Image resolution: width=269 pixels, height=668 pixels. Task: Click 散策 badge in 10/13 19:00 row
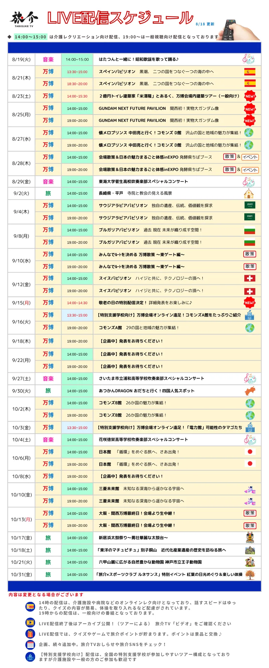coord(250,525)
